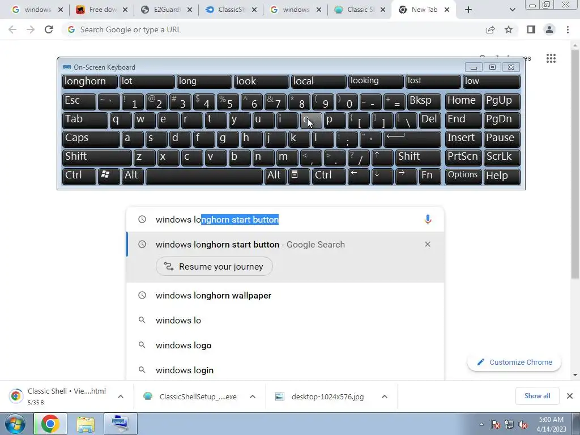The image size is (580, 435).
Task: Choose the 'local' prediction key
Action: tap(318, 82)
